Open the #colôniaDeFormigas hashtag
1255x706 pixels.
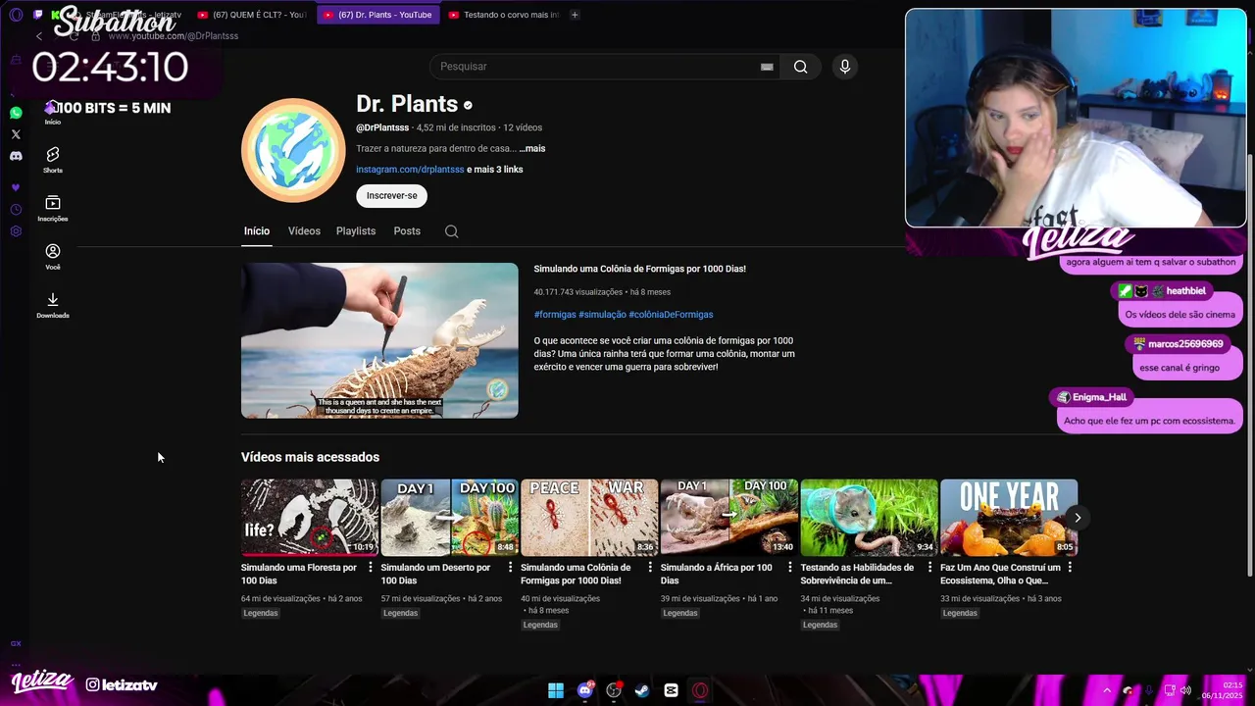click(672, 315)
